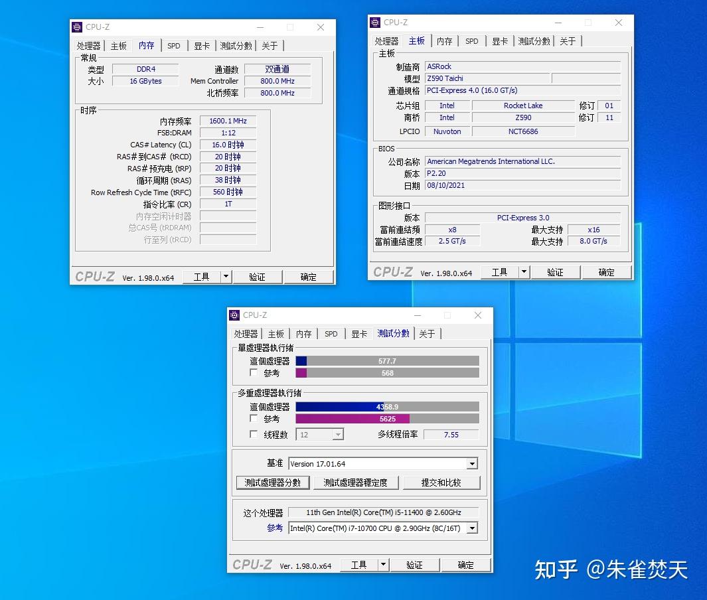Switch to 处理器 tab in mainboard window
Screen dimensions: 707x600
click(x=386, y=41)
